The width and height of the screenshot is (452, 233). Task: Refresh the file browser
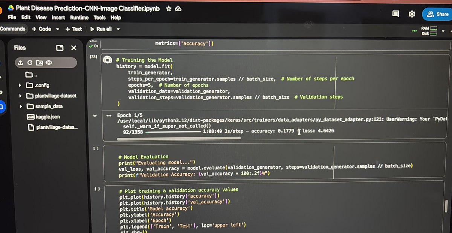tap(29, 62)
